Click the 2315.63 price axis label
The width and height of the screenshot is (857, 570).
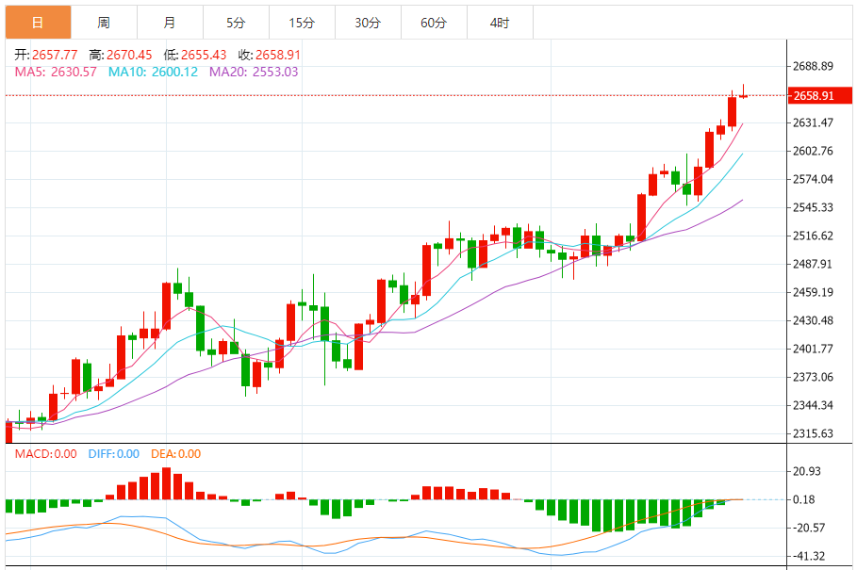pyautogui.click(x=814, y=433)
